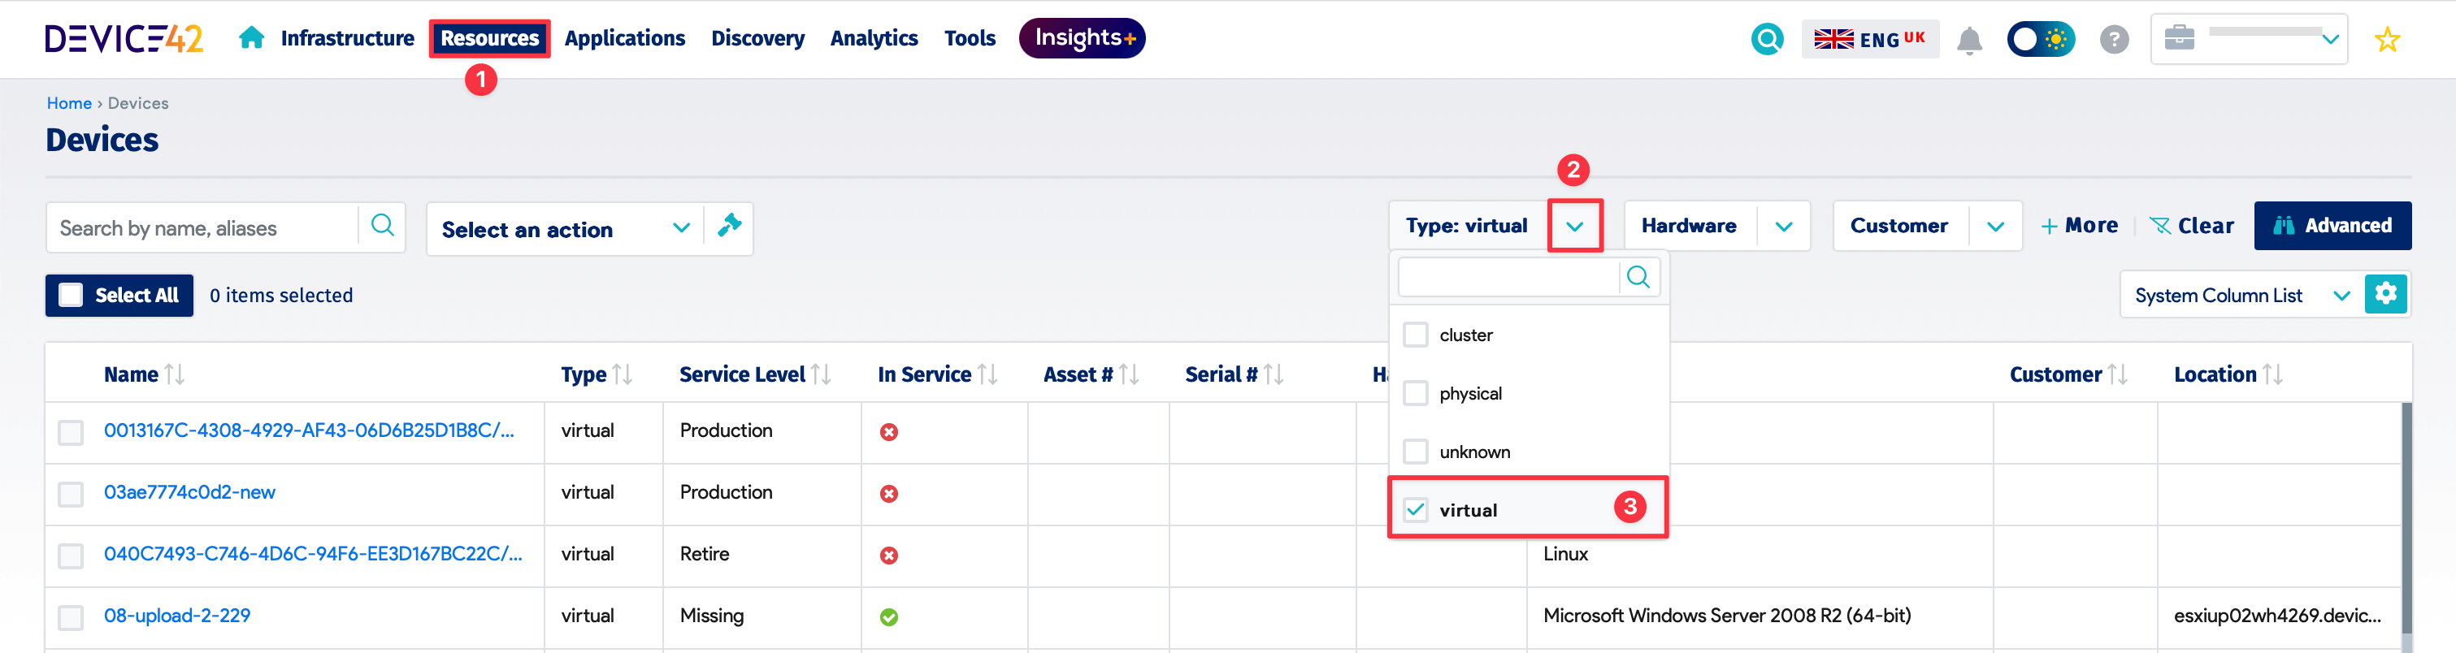
Task: Open the Applications menu
Action: pyautogui.click(x=624, y=38)
